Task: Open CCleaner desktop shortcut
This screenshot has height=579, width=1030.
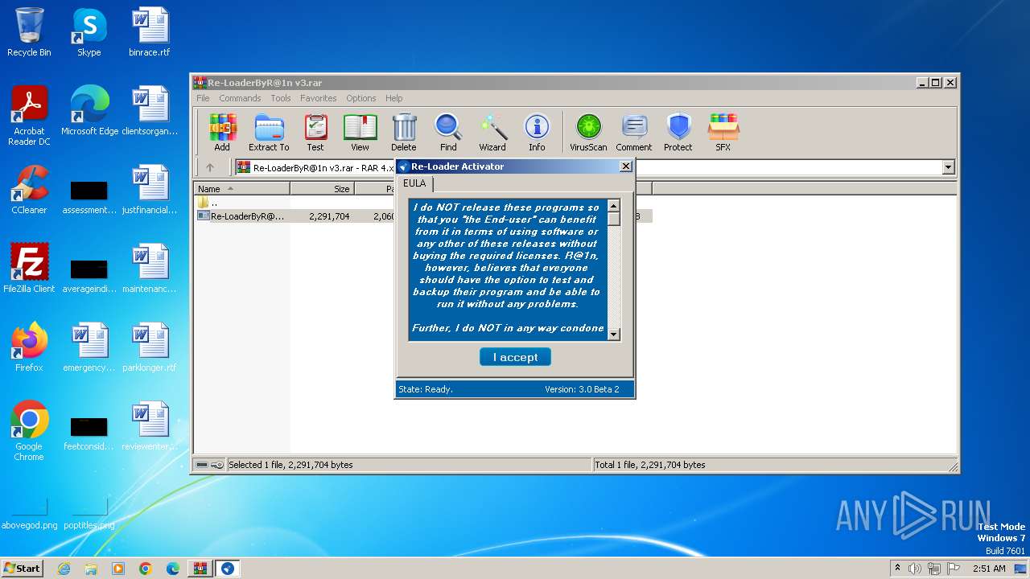Action: tap(29, 190)
